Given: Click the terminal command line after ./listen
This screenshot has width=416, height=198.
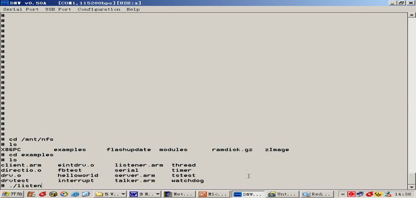Looking at the screenshot, I should pyautogui.click(x=43, y=186).
